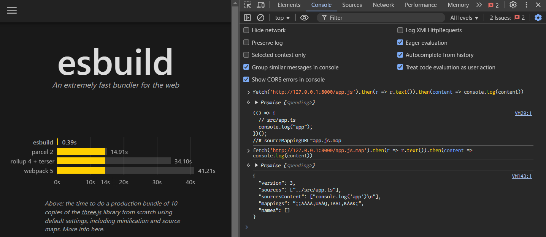
Task: Click the fetch app.js command entry
Action: [x=388, y=92]
